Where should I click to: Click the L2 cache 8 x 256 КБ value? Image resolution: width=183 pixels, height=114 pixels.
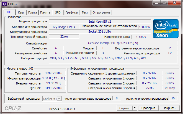coord(150,83)
